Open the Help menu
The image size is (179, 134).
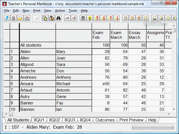[x=84, y=11]
